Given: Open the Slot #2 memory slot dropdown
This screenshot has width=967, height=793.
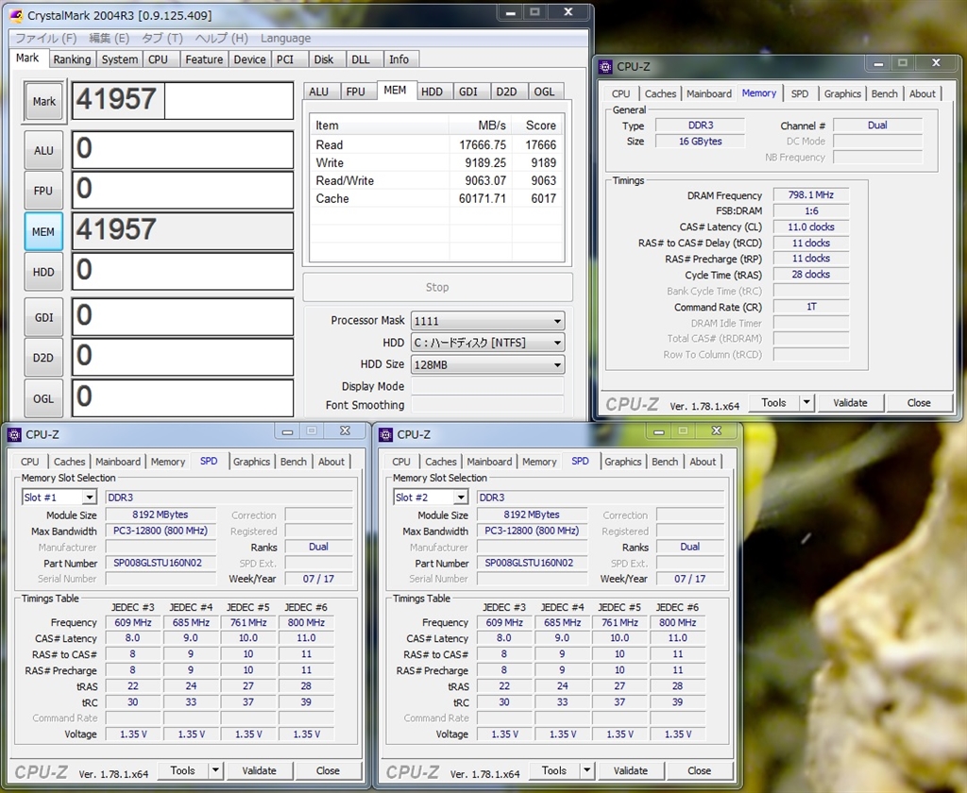Looking at the screenshot, I should coord(461,497).
